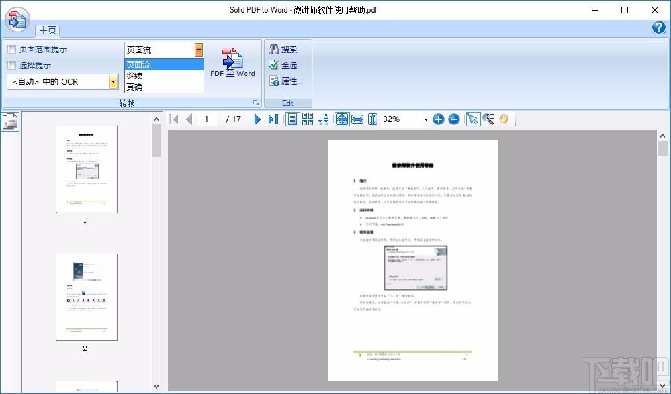Zoom out with the minus button
This screenshot has height=394, width=671.
(454, 119)
